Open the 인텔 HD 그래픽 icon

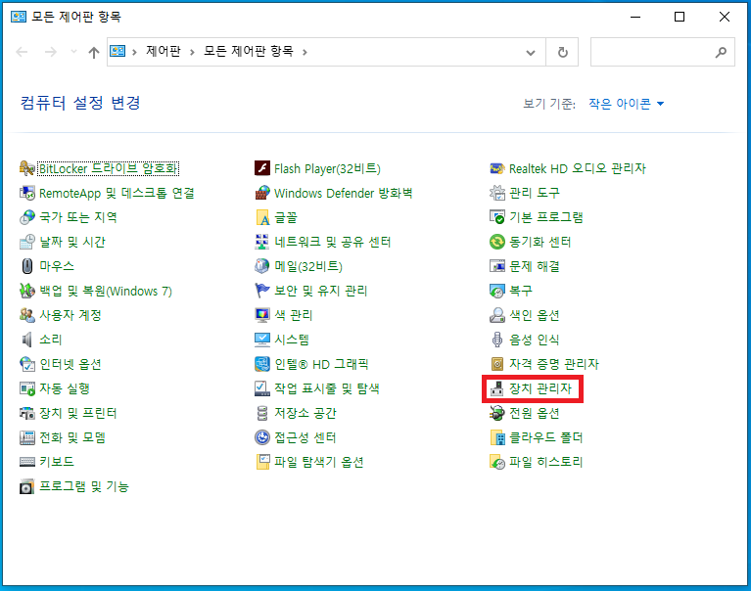click(262, 364)
